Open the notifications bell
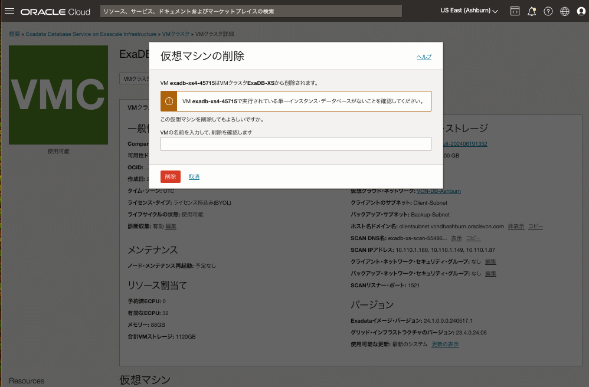 (532, 11)
